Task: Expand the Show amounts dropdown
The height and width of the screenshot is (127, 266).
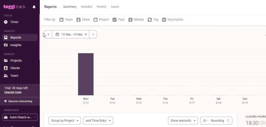Action: click(x=183, y=120)
